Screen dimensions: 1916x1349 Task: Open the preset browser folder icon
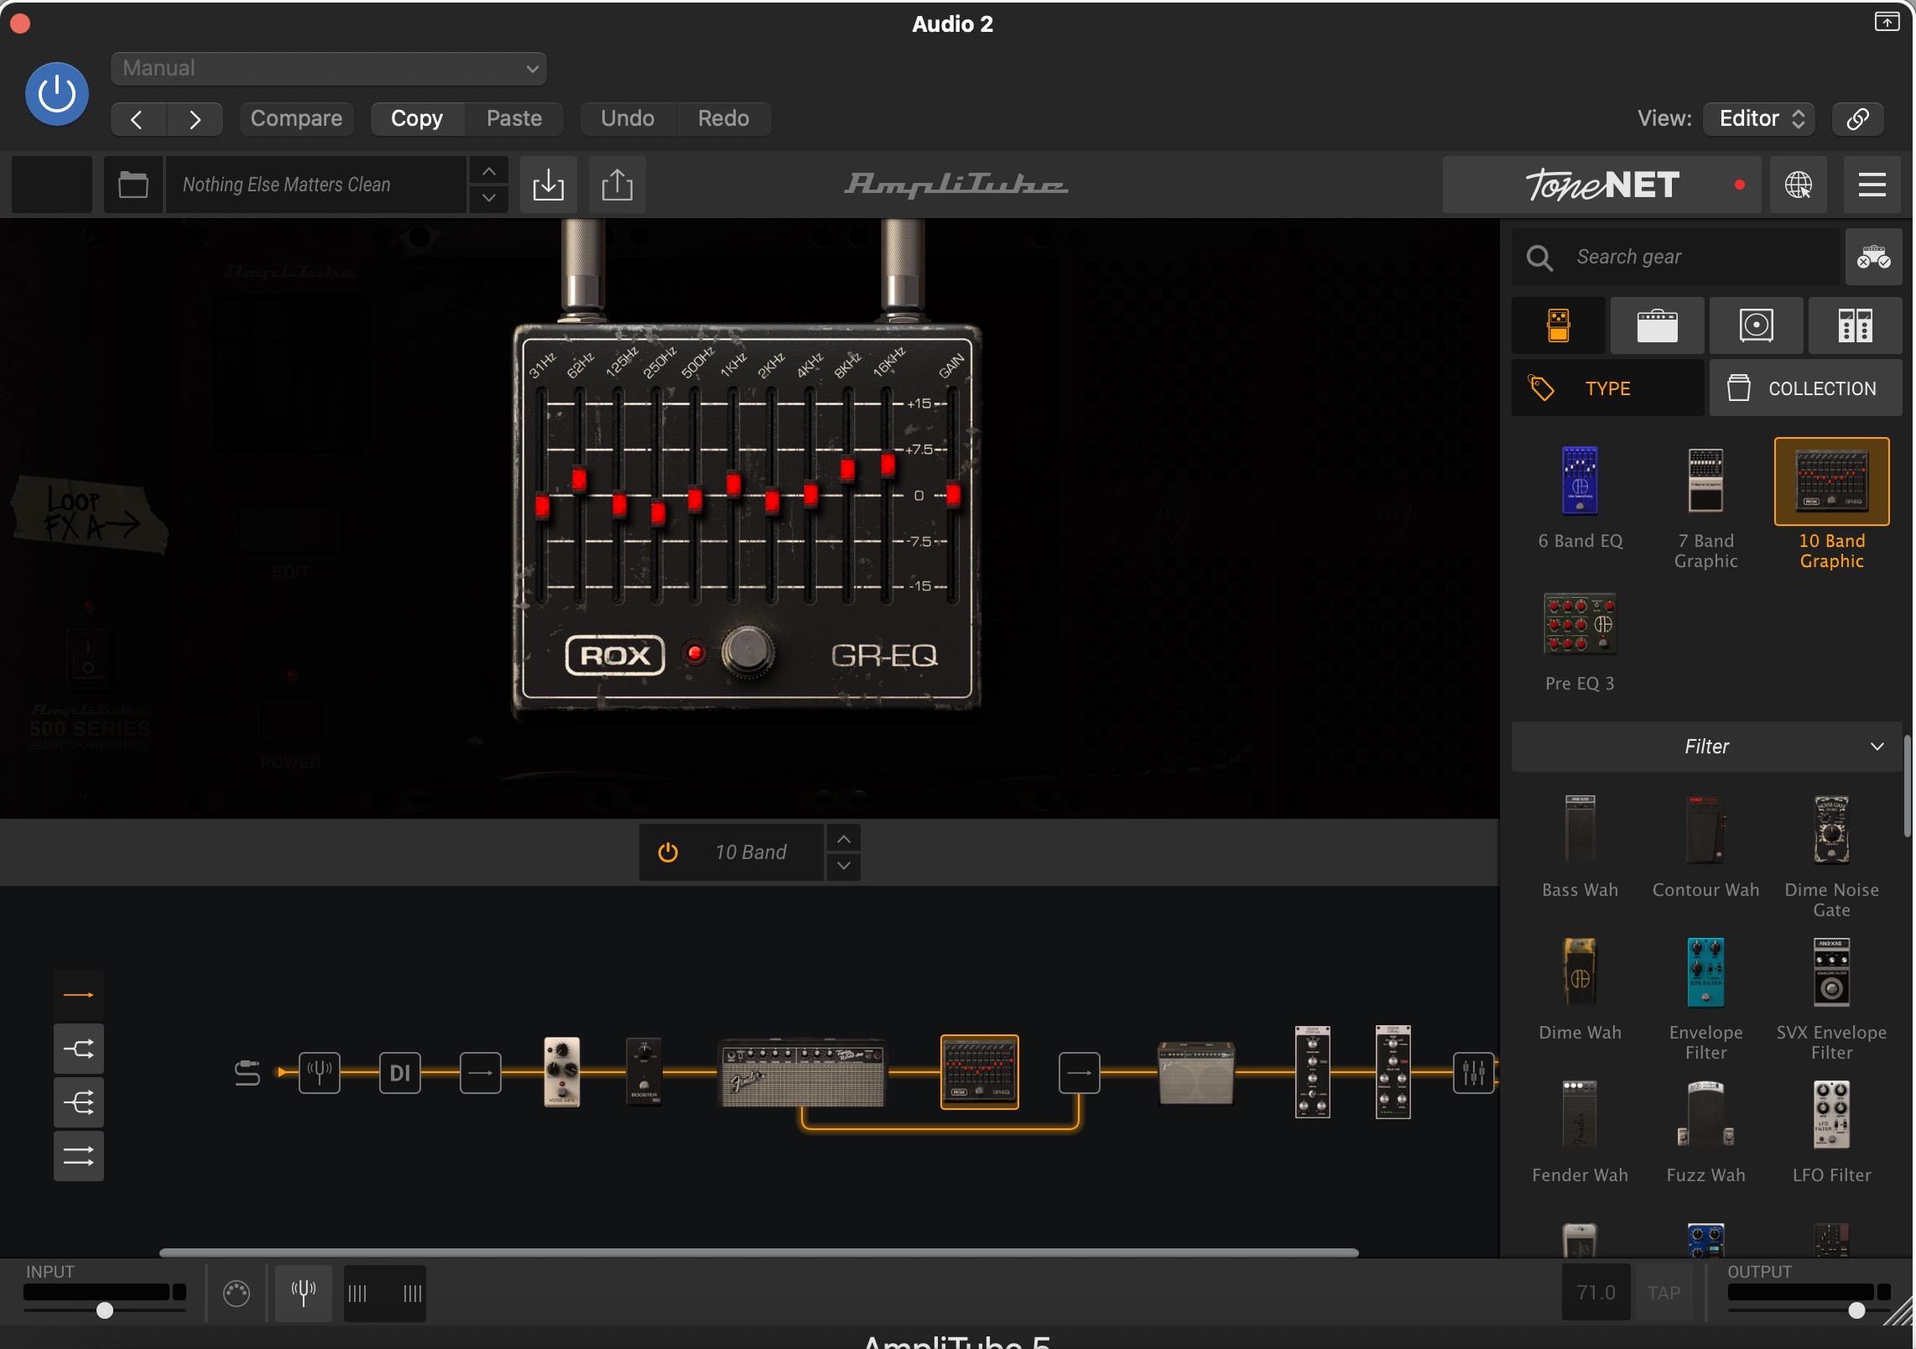pos(133,185)
